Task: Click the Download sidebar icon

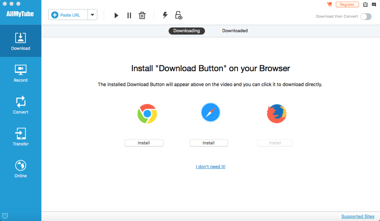Action: coord(20,41)
